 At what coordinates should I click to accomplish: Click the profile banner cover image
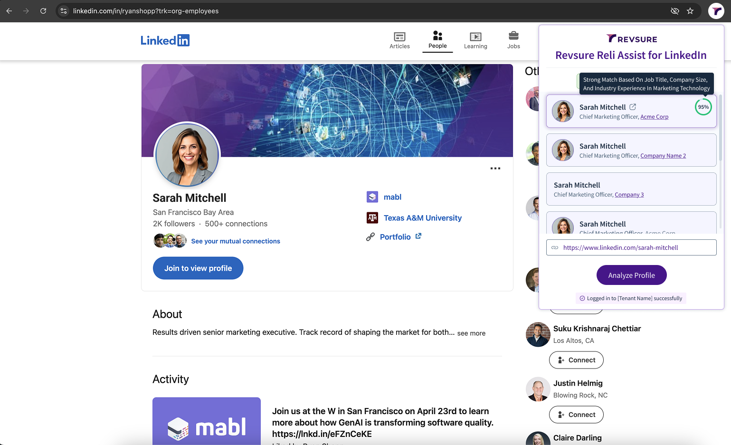(x=327, y=111)
